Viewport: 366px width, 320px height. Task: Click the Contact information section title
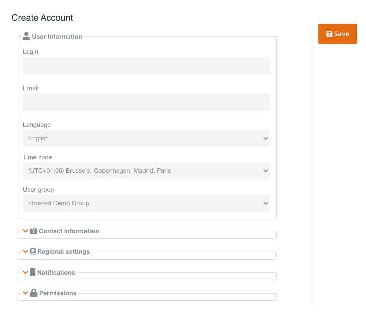69,231
